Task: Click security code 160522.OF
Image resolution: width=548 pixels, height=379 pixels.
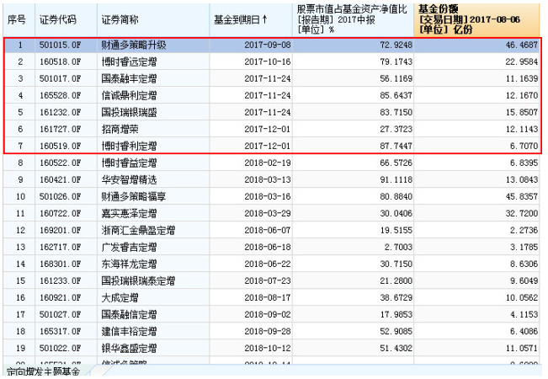Action: [60, 163]
